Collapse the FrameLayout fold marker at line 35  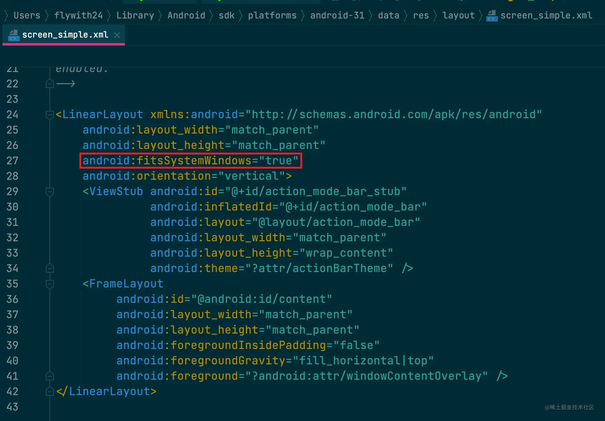click(x=50, y=284)
